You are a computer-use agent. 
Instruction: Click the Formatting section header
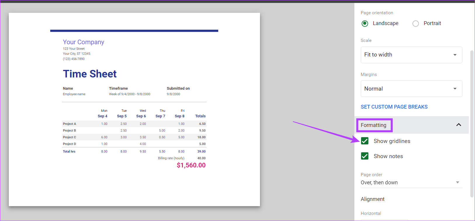[412, 125]
